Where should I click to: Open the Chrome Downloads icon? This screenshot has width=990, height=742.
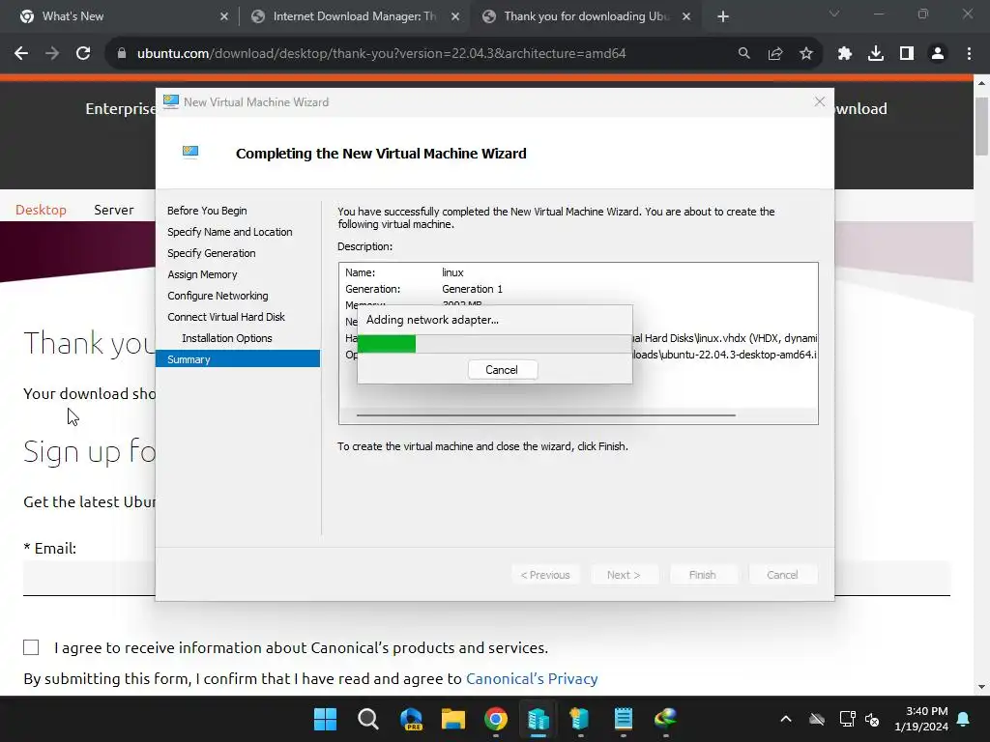pyautogui.click(x=876, y=54)
